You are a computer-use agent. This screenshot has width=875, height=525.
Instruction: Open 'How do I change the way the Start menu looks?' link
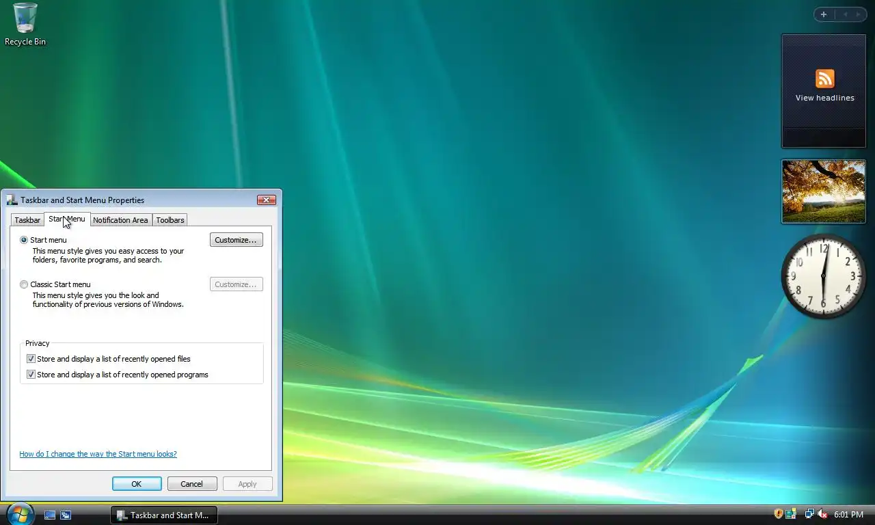[98, 454]
